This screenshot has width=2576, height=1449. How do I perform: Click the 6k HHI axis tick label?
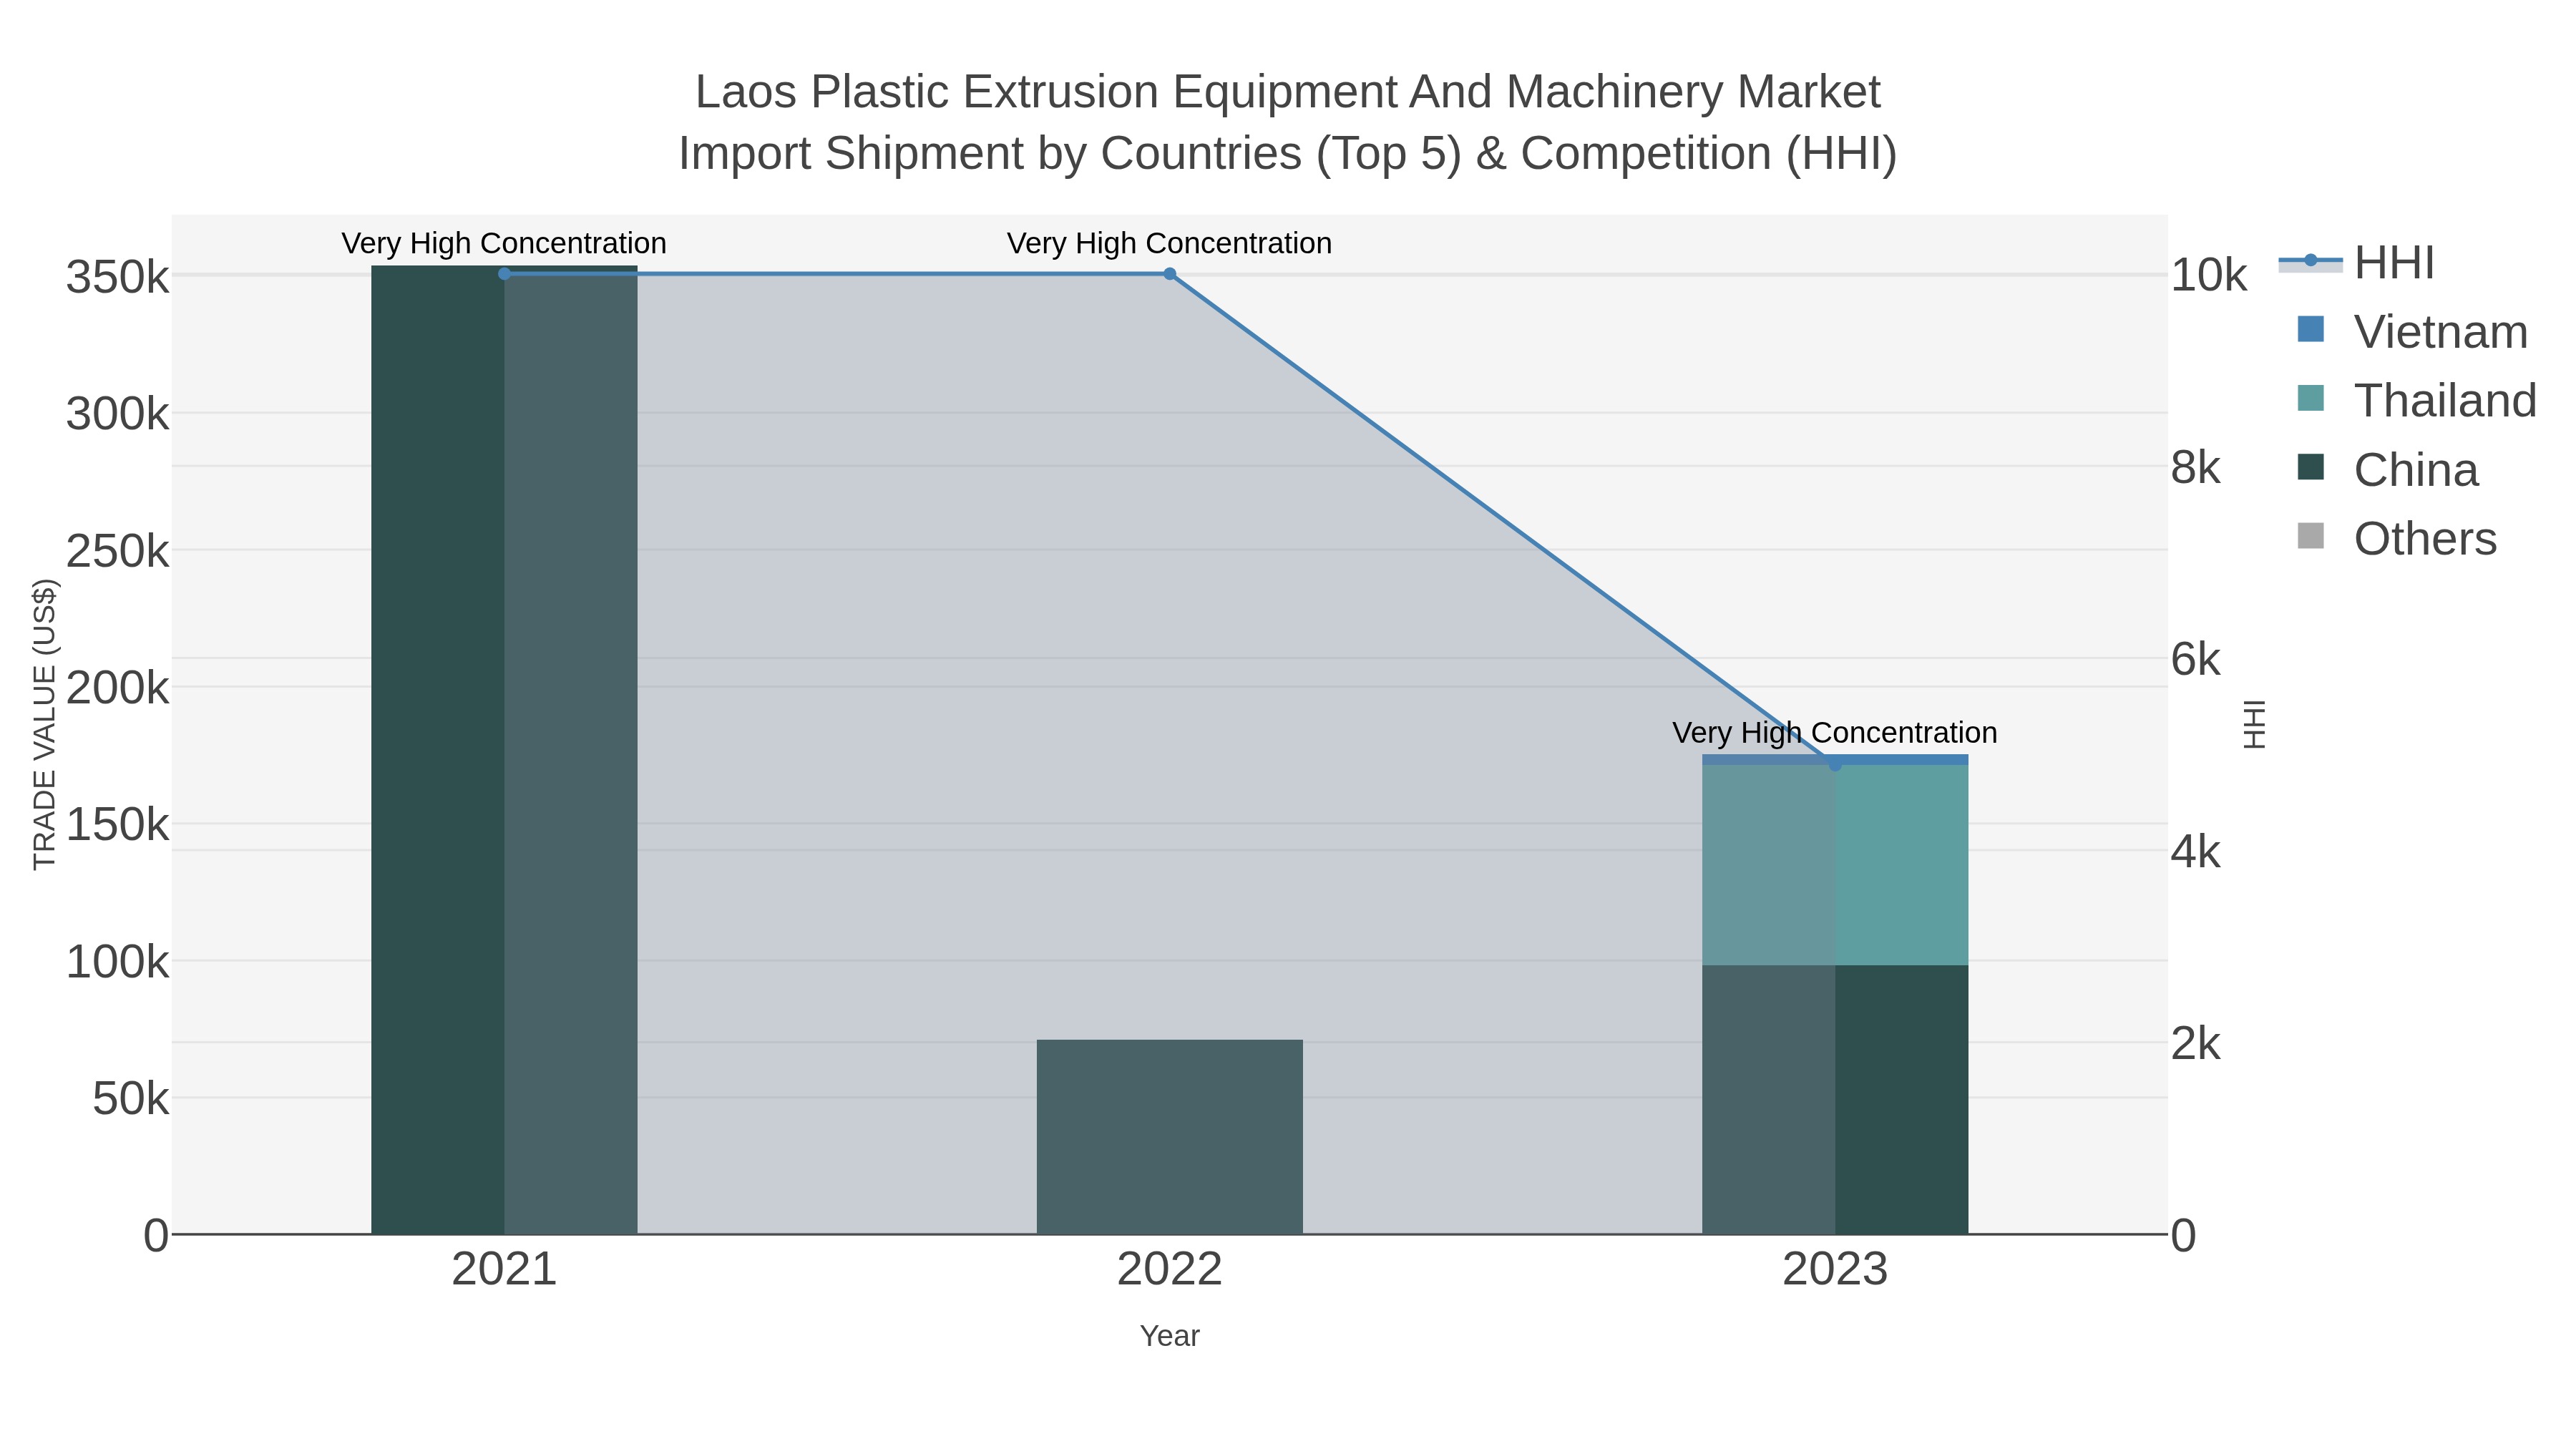pos(2195,659)
